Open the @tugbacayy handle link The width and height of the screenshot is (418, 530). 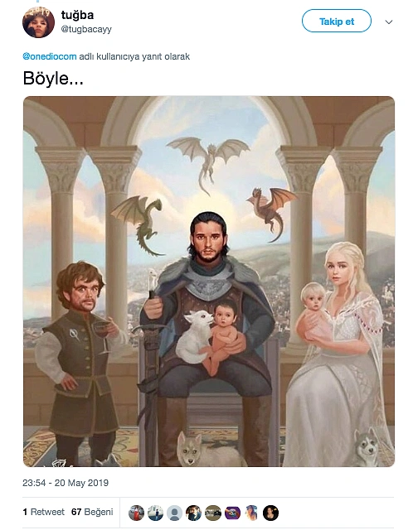[86, 30]
